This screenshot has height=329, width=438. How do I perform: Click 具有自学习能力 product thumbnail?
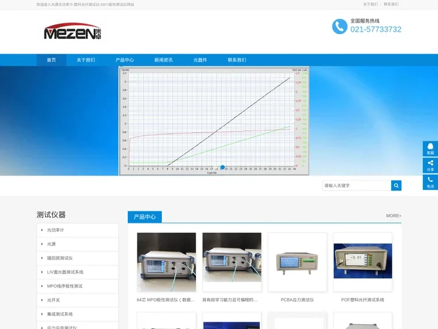(x=232, y=262)
